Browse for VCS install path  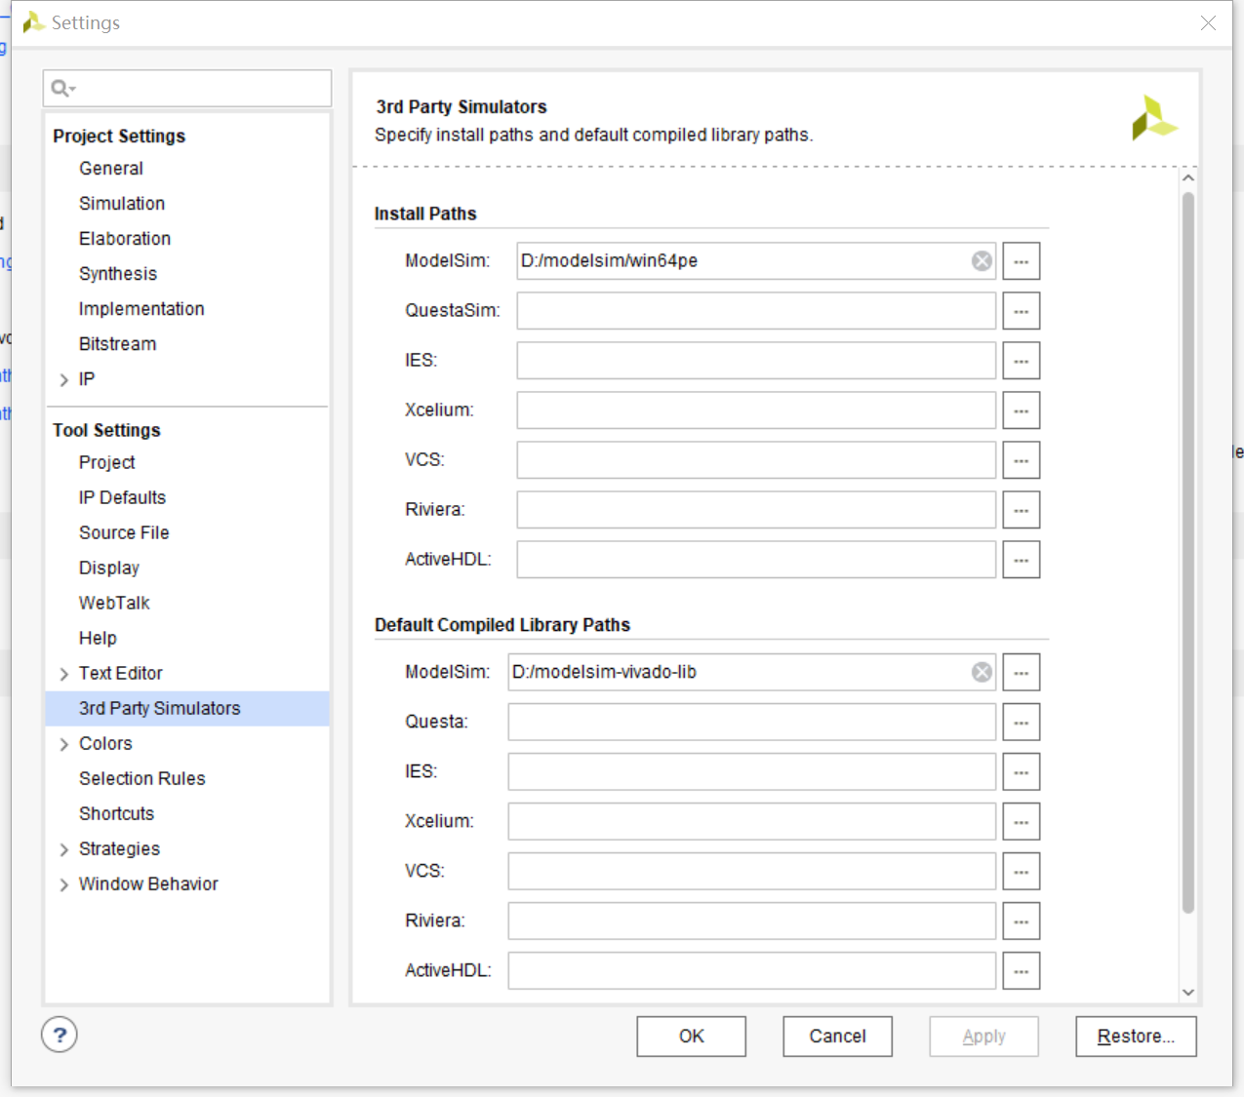(1021, 460)
